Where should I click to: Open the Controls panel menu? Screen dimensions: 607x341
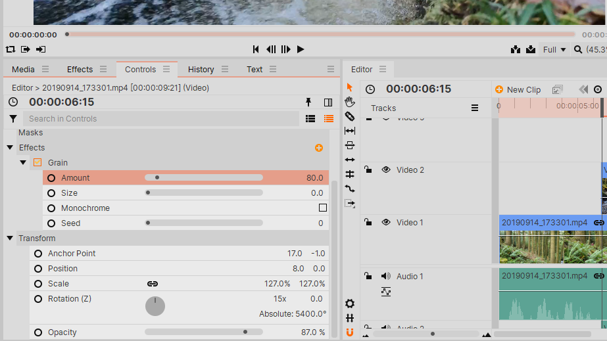[x=166, y=69]
